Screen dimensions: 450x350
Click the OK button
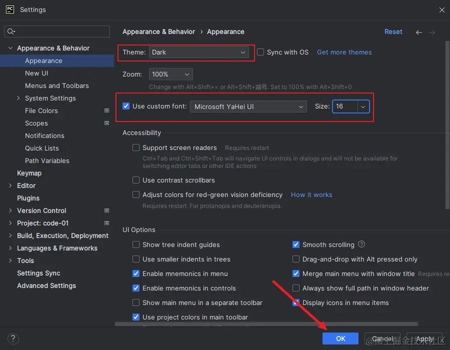[x=340, y=338]
